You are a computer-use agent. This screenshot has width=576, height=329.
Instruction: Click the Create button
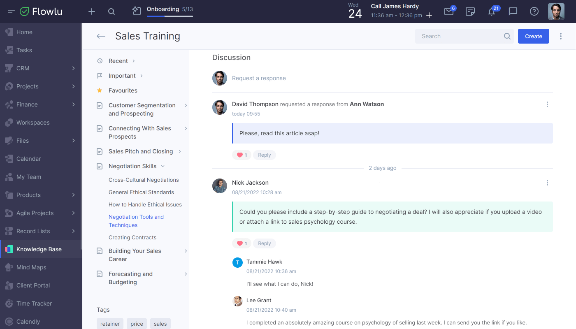pos(534,36)
